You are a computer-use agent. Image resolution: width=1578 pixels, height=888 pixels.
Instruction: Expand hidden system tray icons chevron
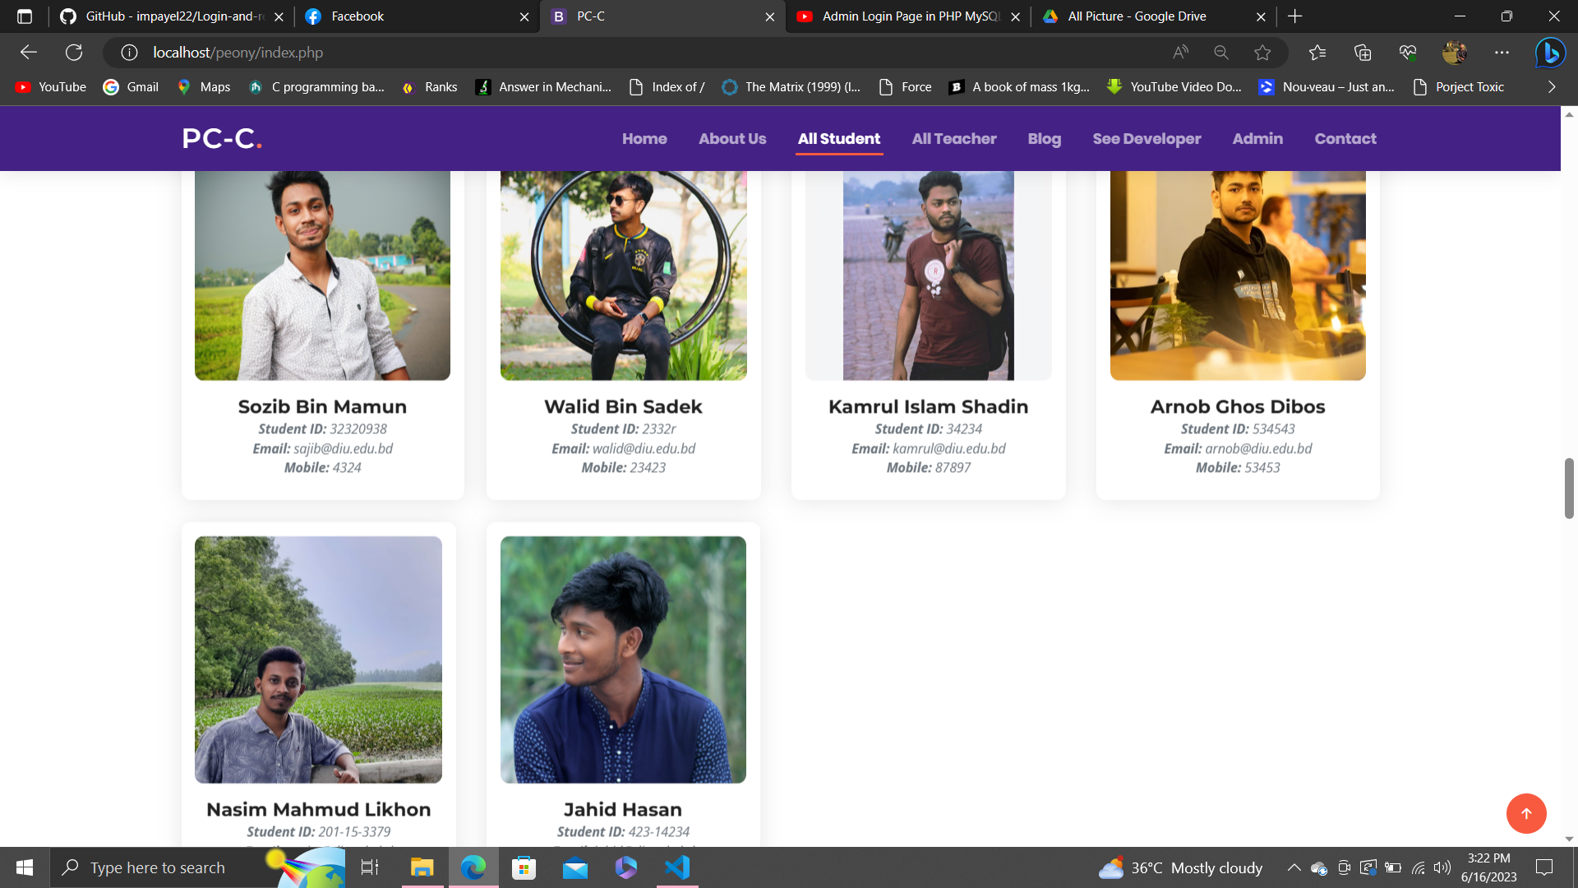[1294, 867]
